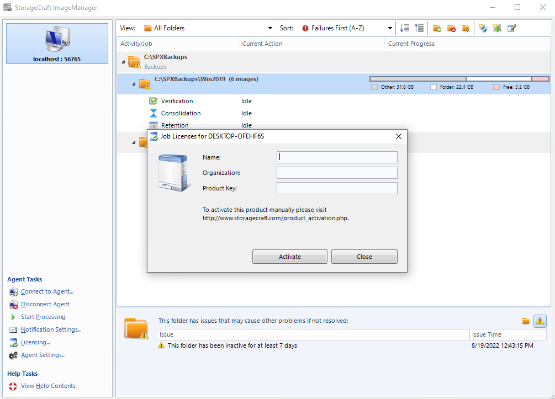Screen dimensions: 555x399
Task: Click the Remove Folder toolbar icon
Action: (x=451, y=28)
